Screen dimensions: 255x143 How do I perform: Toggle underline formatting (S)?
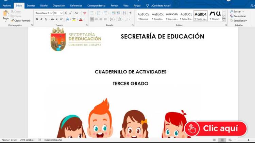[47, 19]
